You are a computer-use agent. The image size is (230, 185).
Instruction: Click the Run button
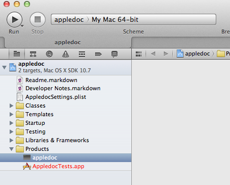(x=14, y=19)
